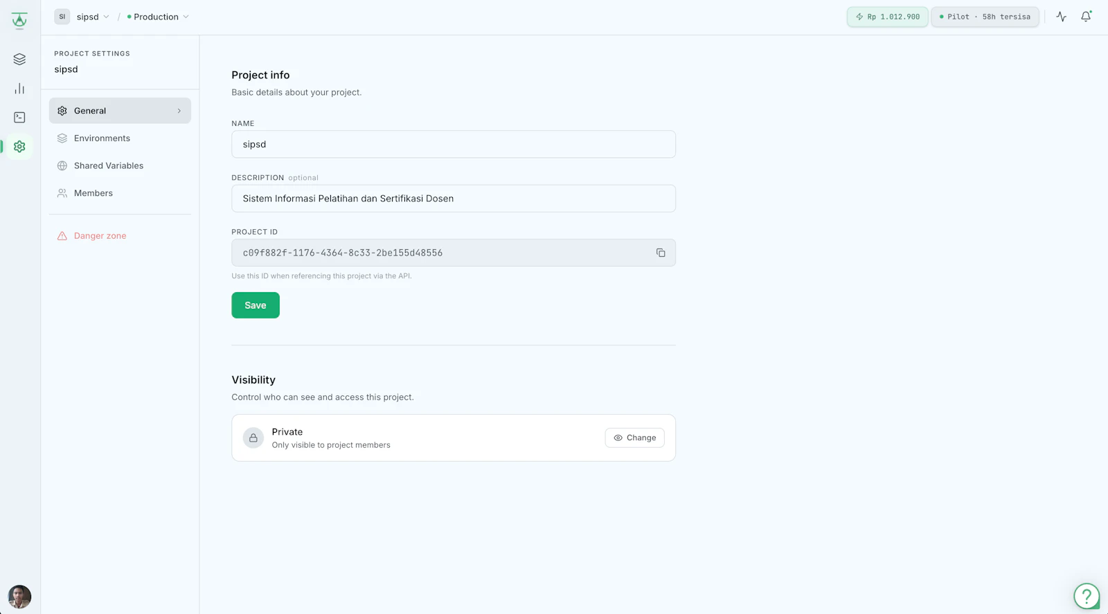Open Members settings section
Screen dimensions: 1108x614
pyautogui.click(x=120, y=193)
